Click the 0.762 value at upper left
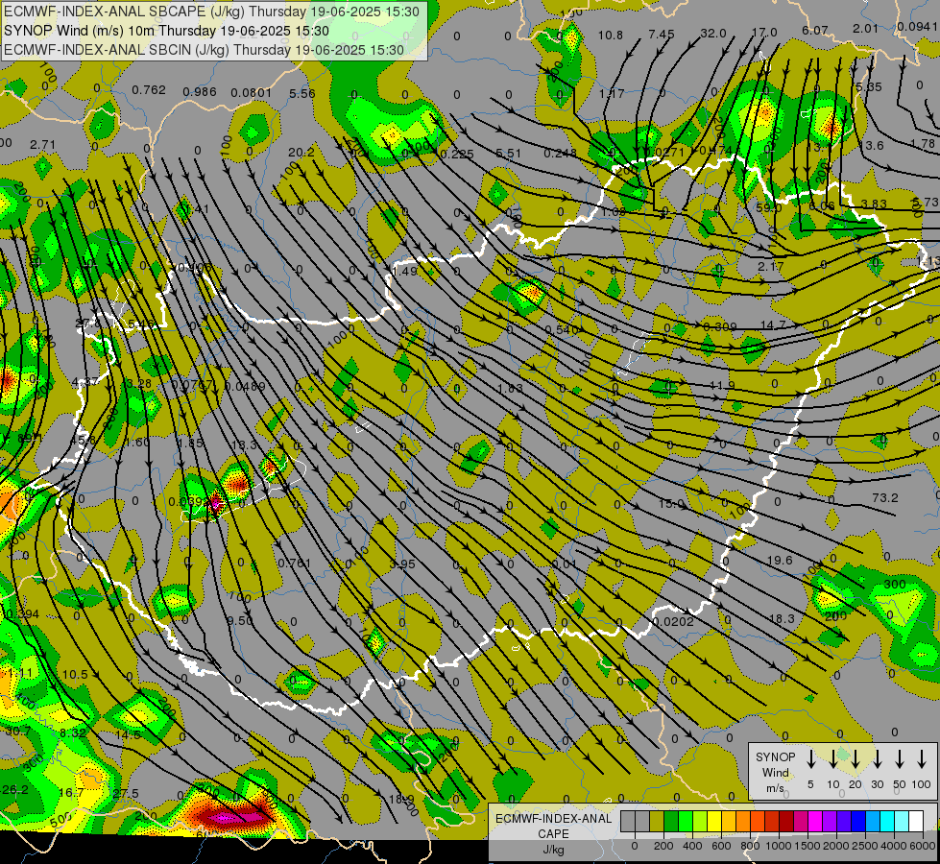 coord(149,90)
